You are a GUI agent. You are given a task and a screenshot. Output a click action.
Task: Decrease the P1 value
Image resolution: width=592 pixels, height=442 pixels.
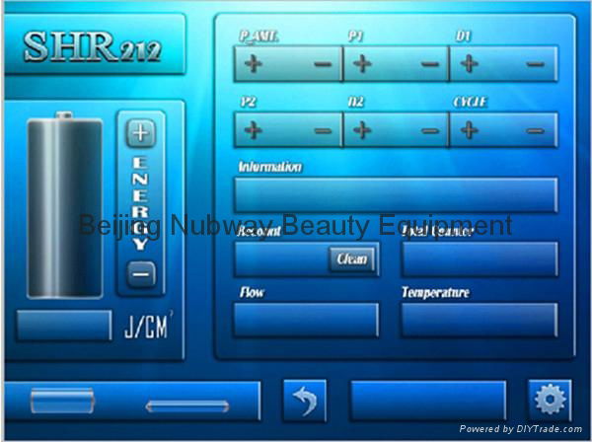(x=430, y=64)
